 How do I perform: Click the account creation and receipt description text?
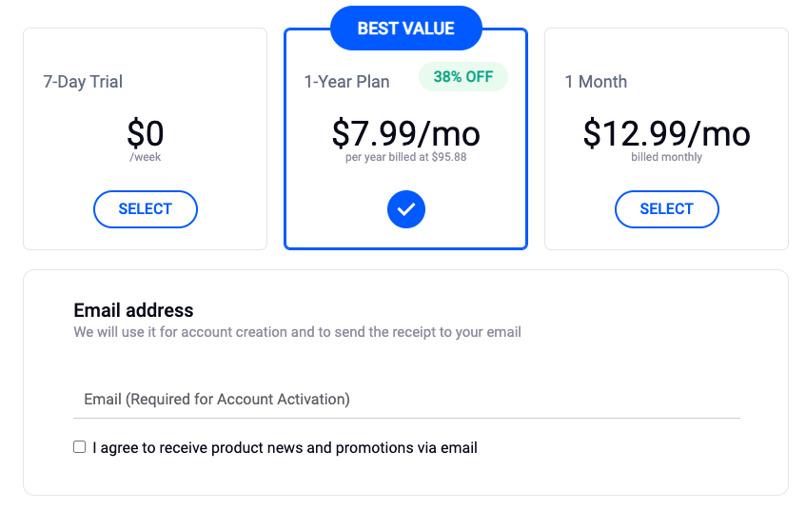coord(297,332)
